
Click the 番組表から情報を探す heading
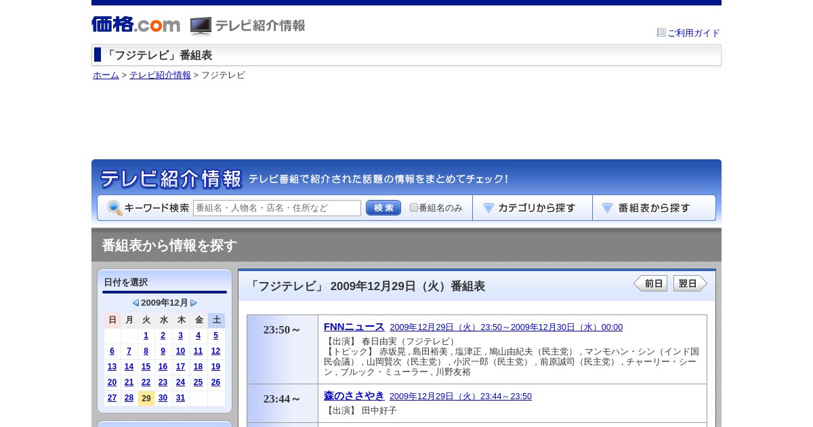click(169, 245)
